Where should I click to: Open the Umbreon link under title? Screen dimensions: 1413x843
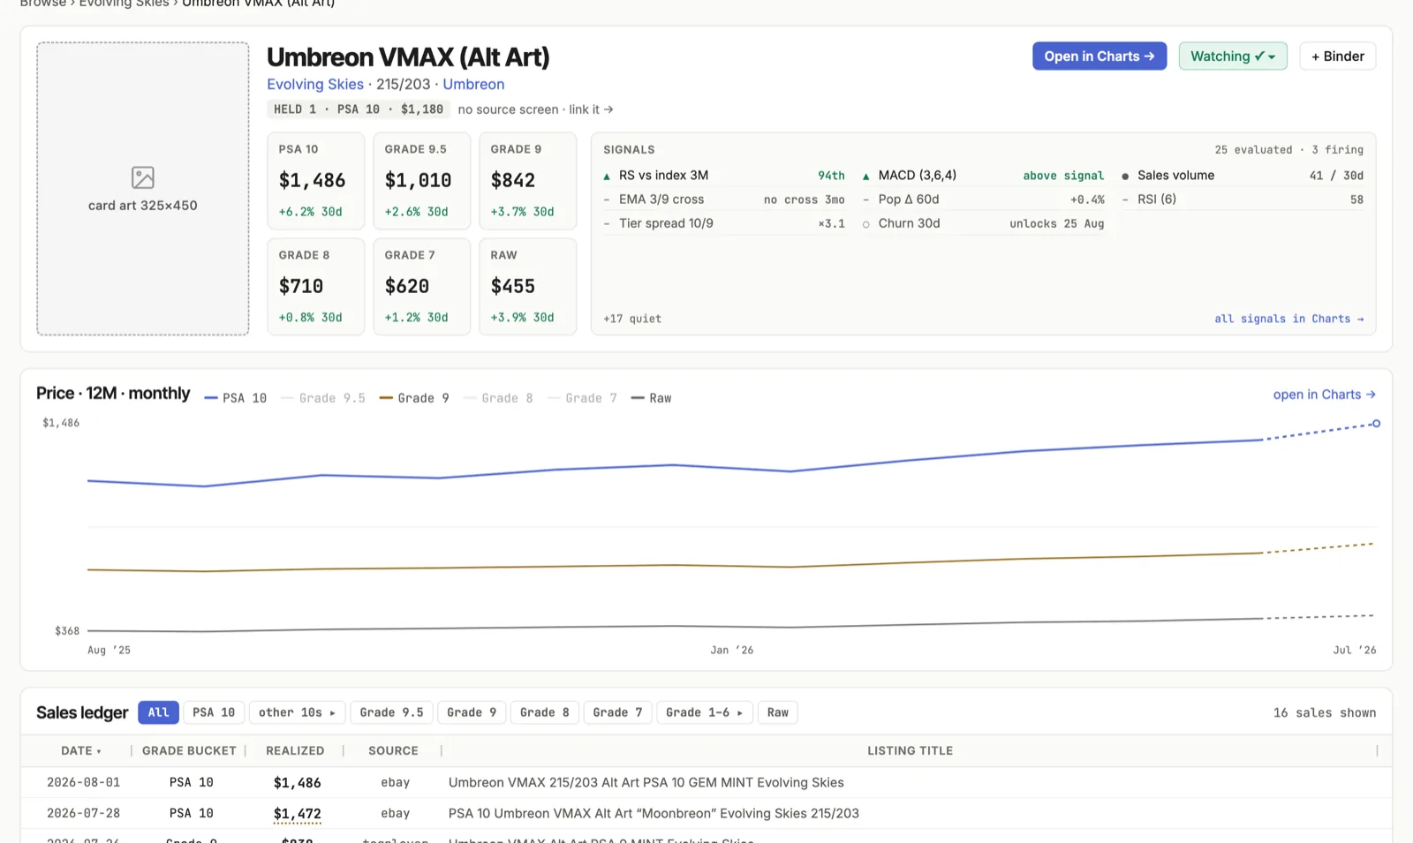473,85
